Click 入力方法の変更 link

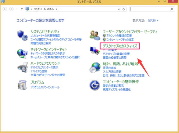[112, 72]
